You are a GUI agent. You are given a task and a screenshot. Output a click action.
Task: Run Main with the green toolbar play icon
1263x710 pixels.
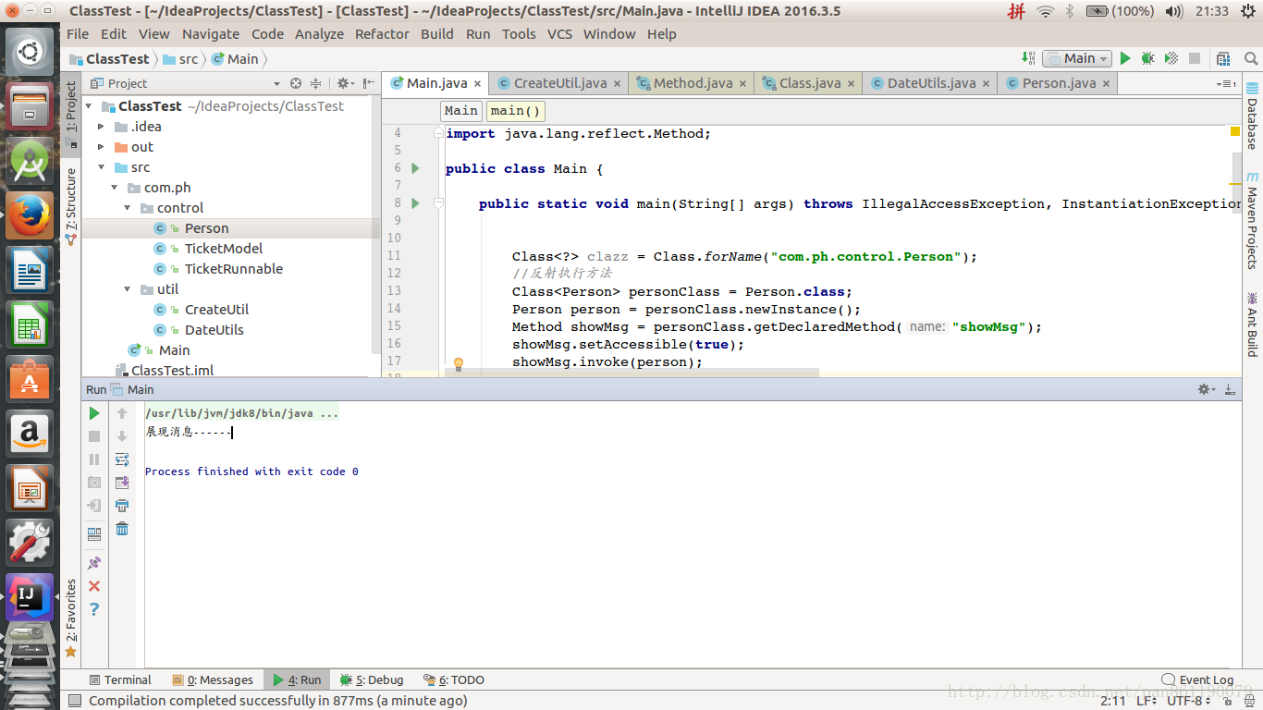[1125, 58]
